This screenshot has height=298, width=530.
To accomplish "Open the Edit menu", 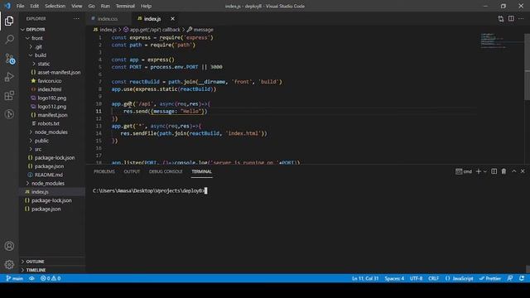I will 34,6.
